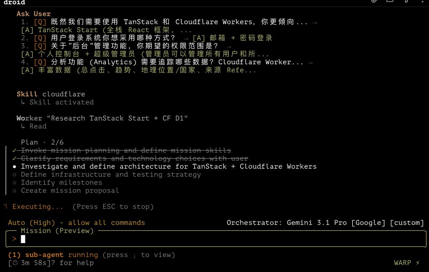Viewport: 429px width, 272px height.
Task: Click completed step 'Clarify requirements and technology choices'
Action: 134,158
